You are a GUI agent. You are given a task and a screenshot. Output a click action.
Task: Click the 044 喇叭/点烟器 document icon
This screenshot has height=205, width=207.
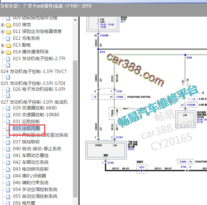[8, 176]
